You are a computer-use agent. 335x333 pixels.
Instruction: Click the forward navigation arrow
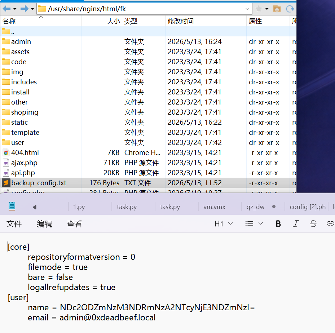click(25, 9)
